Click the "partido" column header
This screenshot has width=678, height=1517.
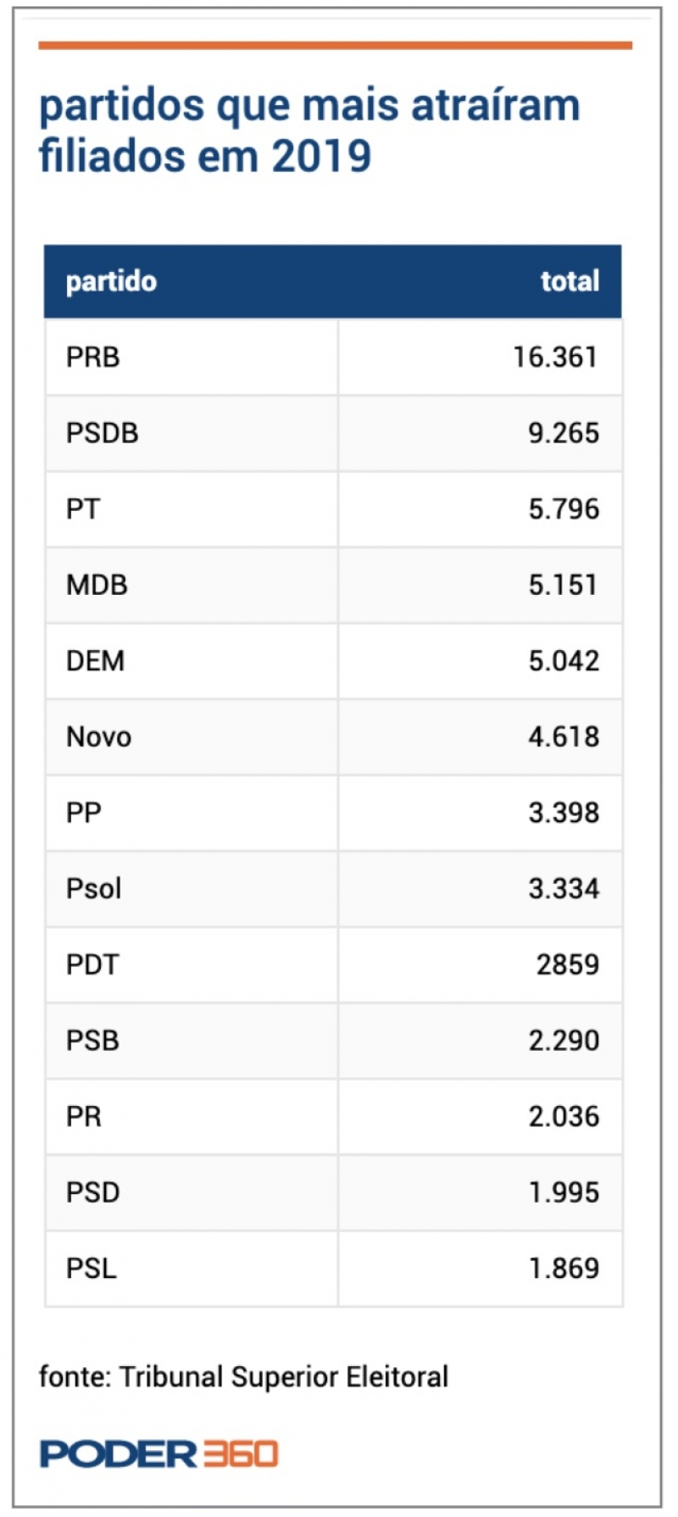(111, 281)
